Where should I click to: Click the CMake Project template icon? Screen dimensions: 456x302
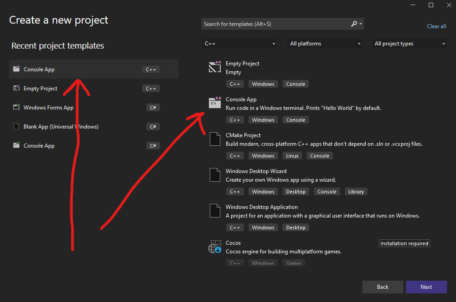point(215,139)
